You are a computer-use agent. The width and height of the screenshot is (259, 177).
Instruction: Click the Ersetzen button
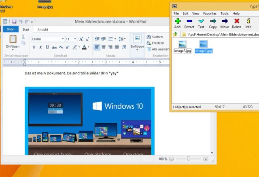pyautogui.click(x=155, y=43)
